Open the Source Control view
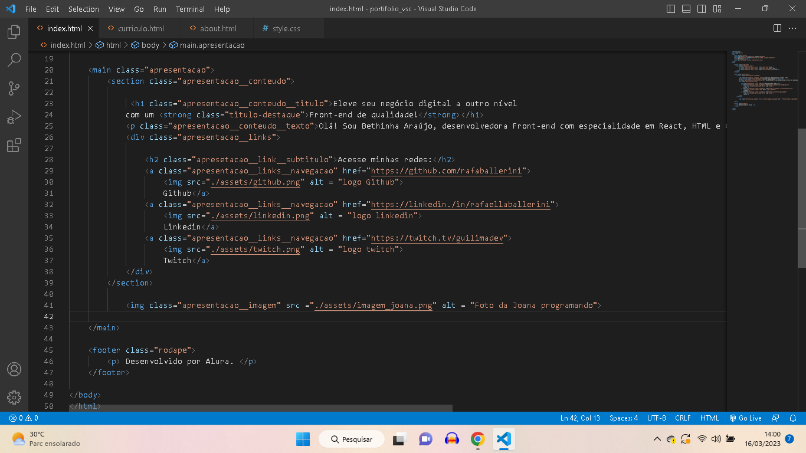Screen dimensions: 806x453 pos(14,88)
